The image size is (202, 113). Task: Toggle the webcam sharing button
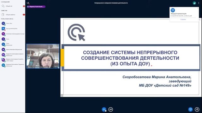(x=110, y=110)
